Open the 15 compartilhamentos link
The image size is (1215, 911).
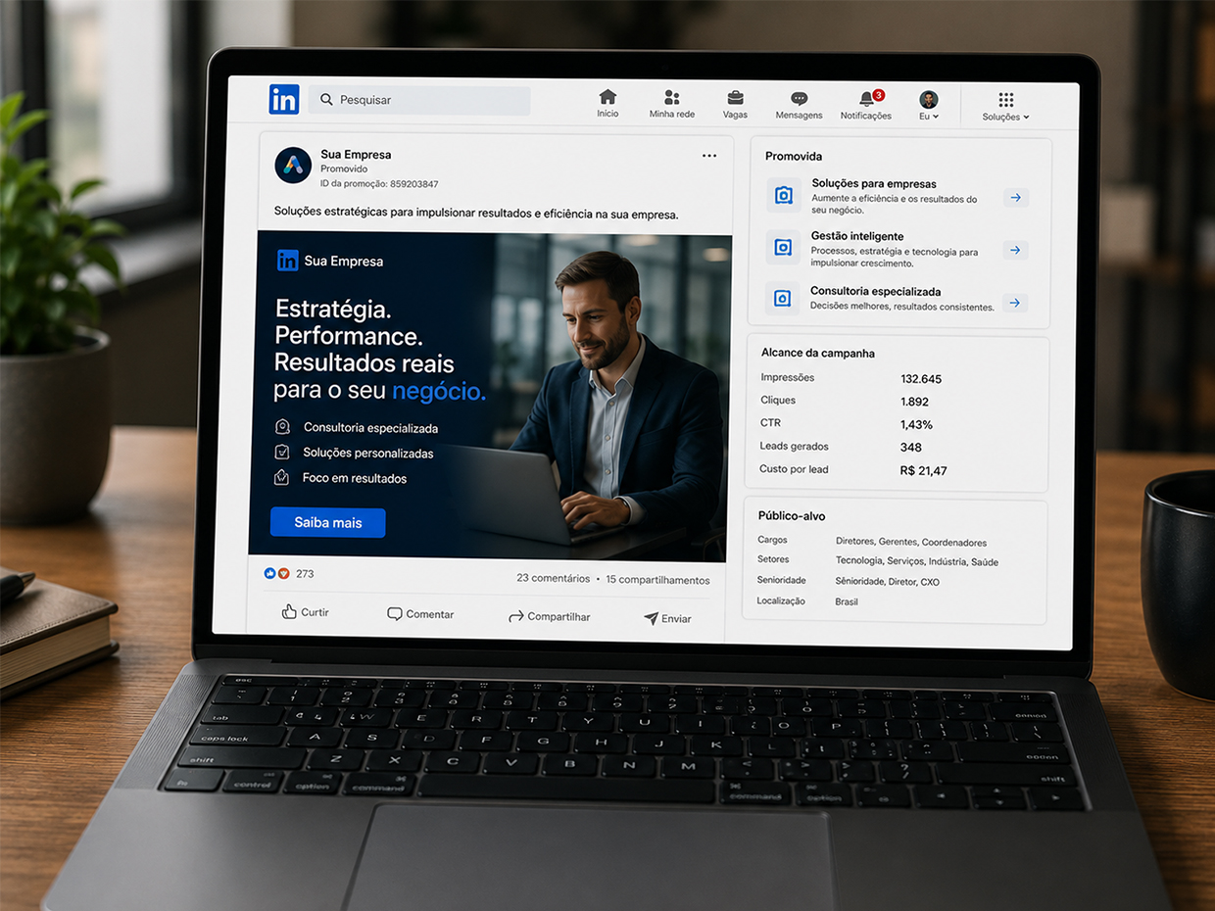657,580
